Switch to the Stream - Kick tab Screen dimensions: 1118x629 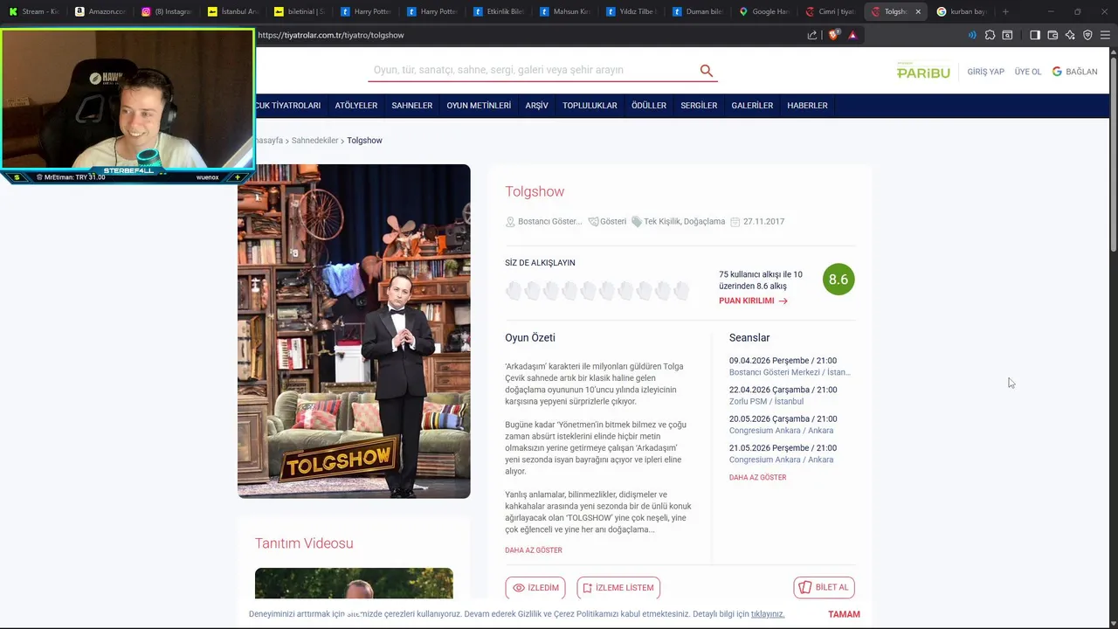(x=34, y=11)
